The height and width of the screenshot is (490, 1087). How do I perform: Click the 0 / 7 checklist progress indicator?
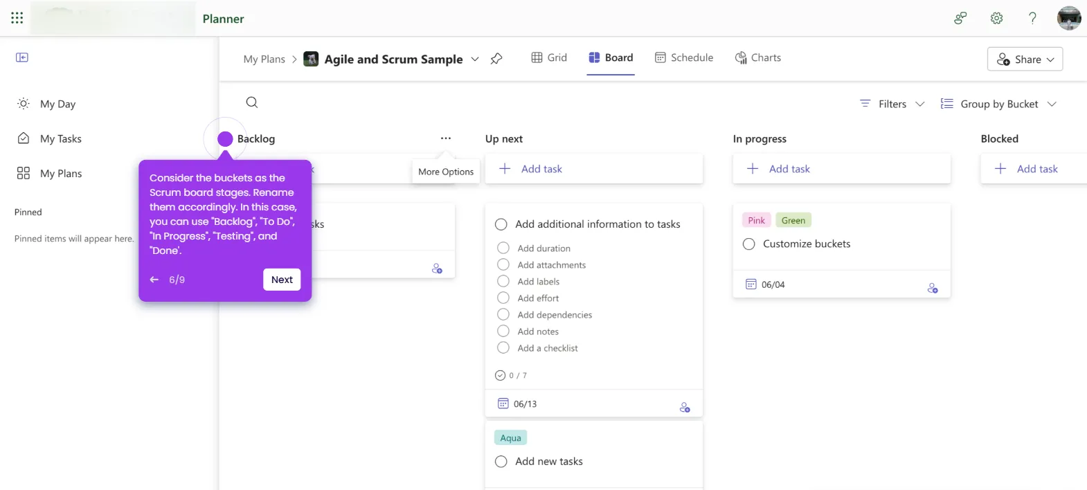pos(511,375)
